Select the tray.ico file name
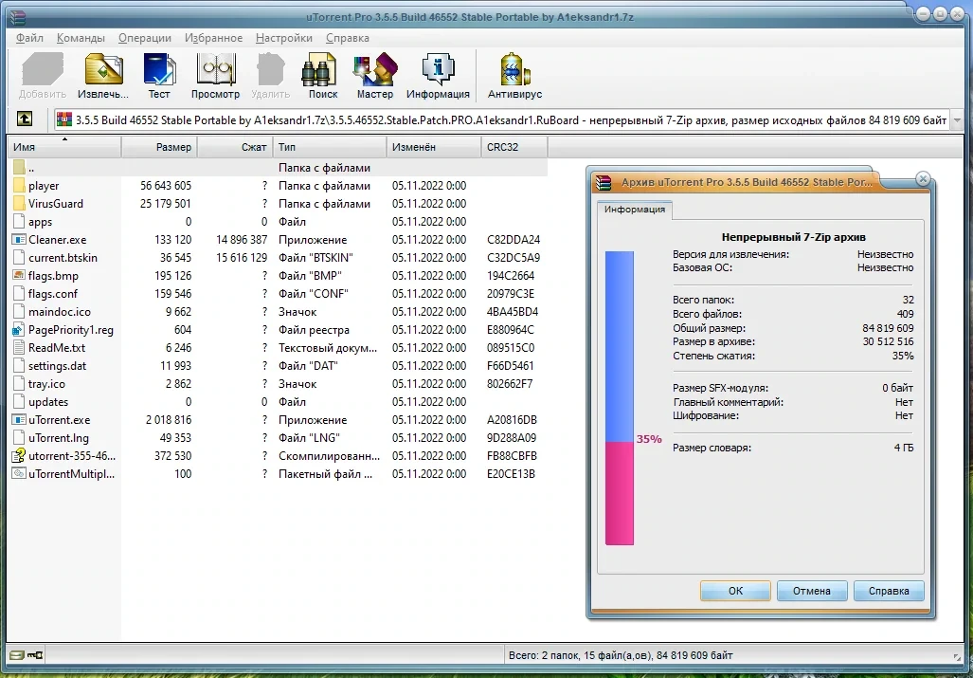 46,384
